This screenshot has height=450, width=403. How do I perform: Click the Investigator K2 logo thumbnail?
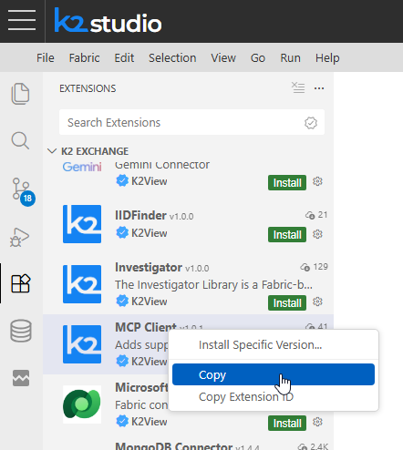click(82, 284)
